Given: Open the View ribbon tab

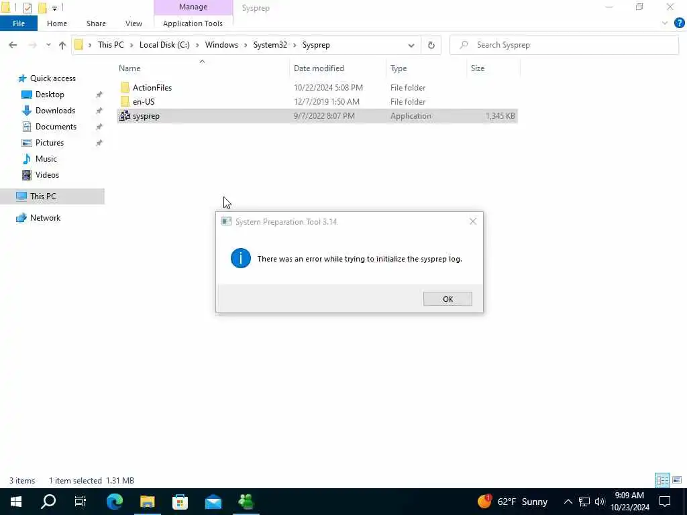Looking at the screenshot, I should (x=134, y=23).
